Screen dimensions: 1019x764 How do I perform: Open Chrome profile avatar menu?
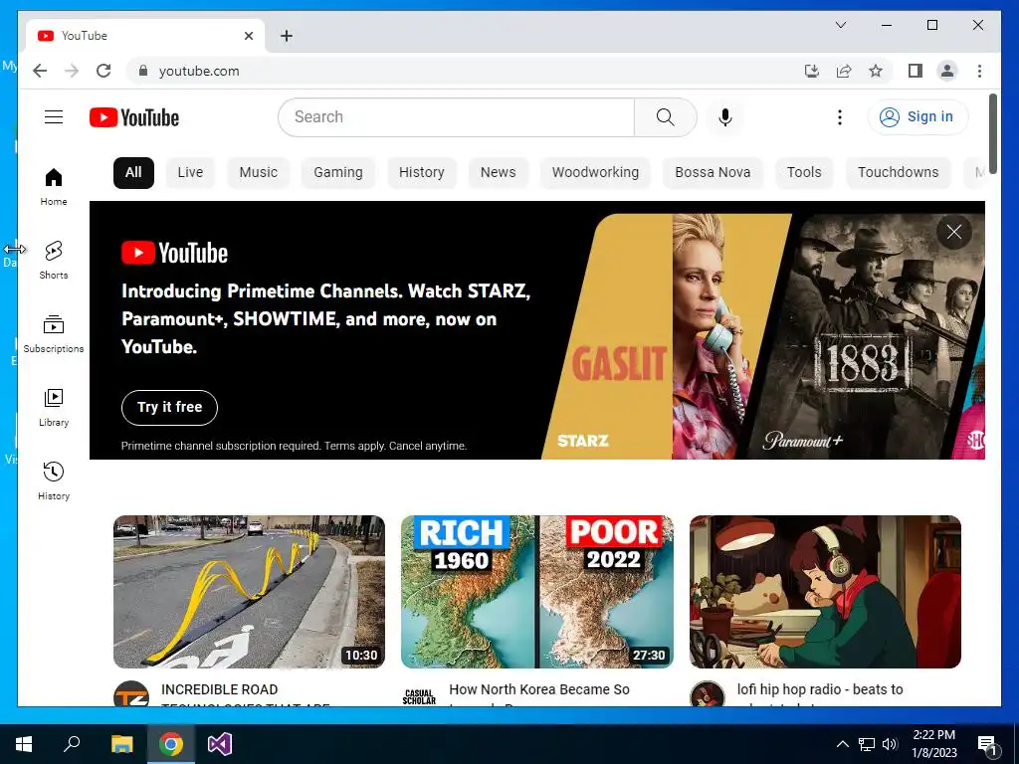tap(947, 71)
